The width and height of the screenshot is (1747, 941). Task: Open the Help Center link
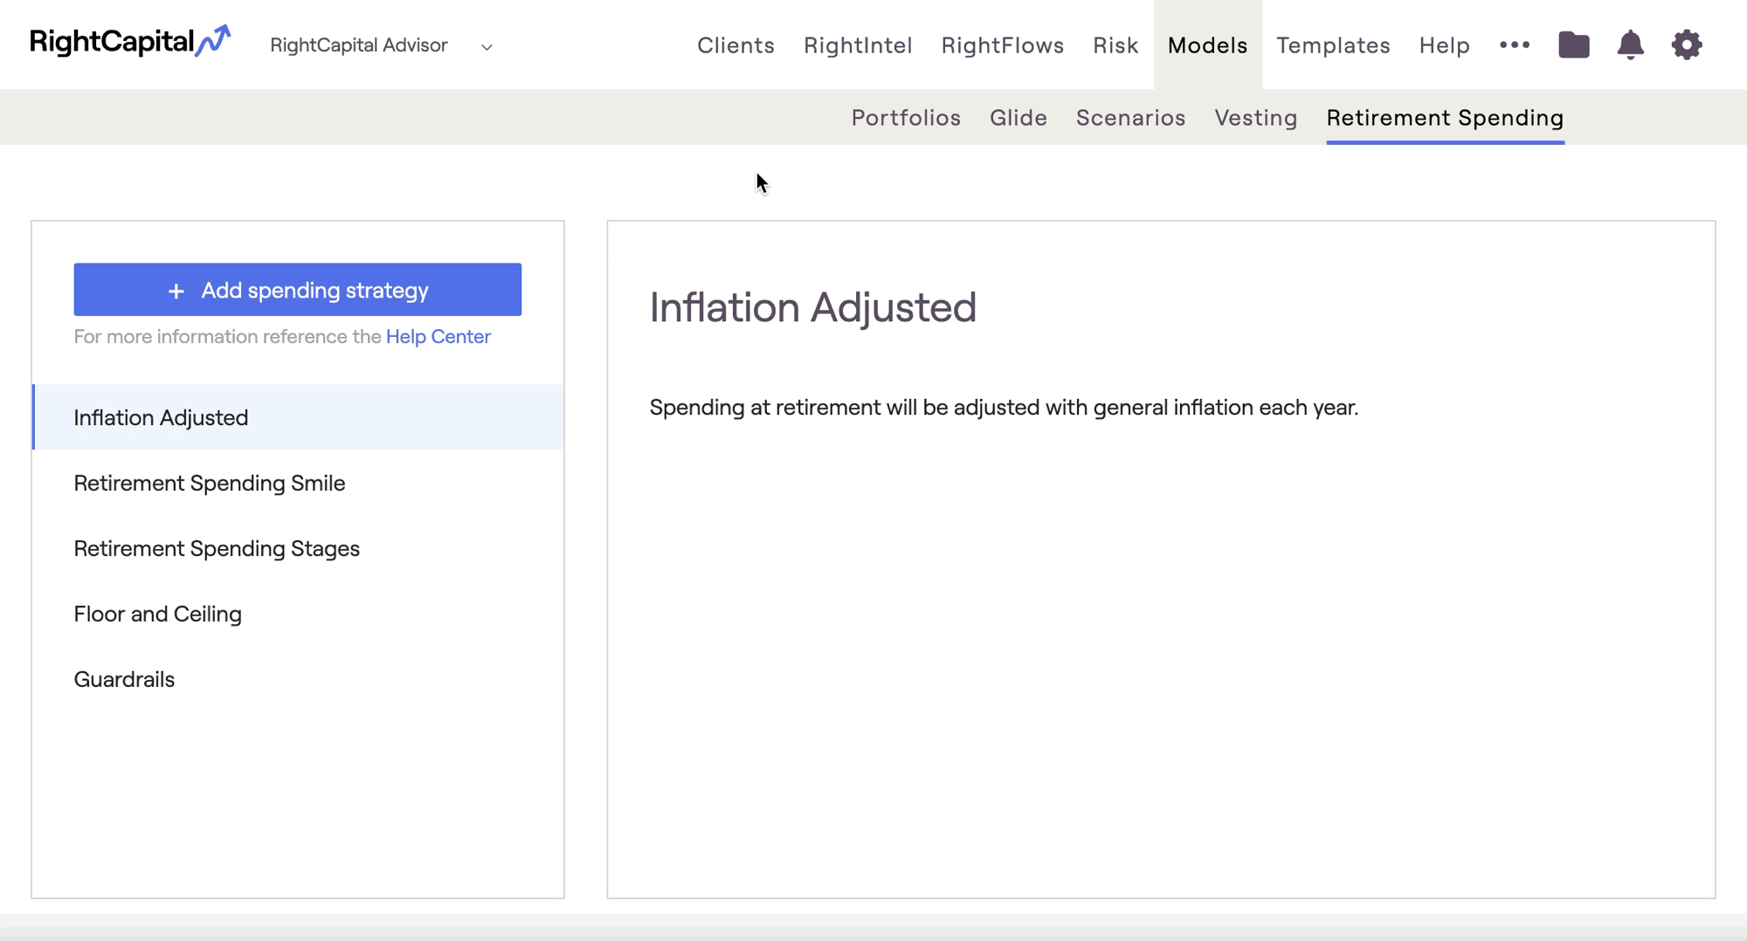tap(438, 337)
